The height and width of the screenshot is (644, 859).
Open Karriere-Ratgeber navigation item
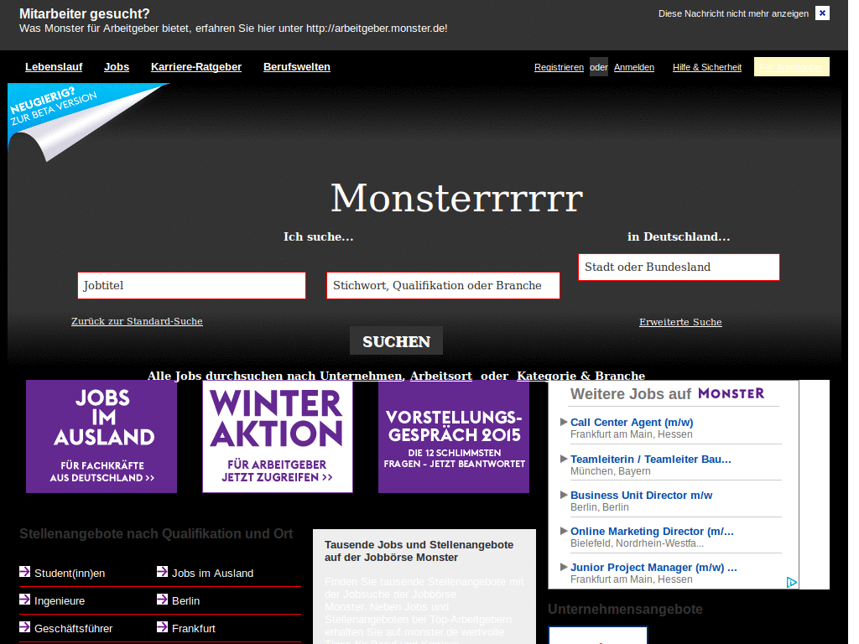[196, 67]
